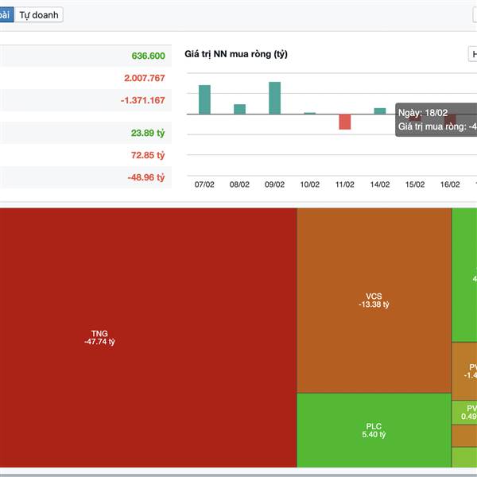This screenshot has height=477, width=477.
Task: Click the value 23.89 tỷ
Action: point(148,133)
